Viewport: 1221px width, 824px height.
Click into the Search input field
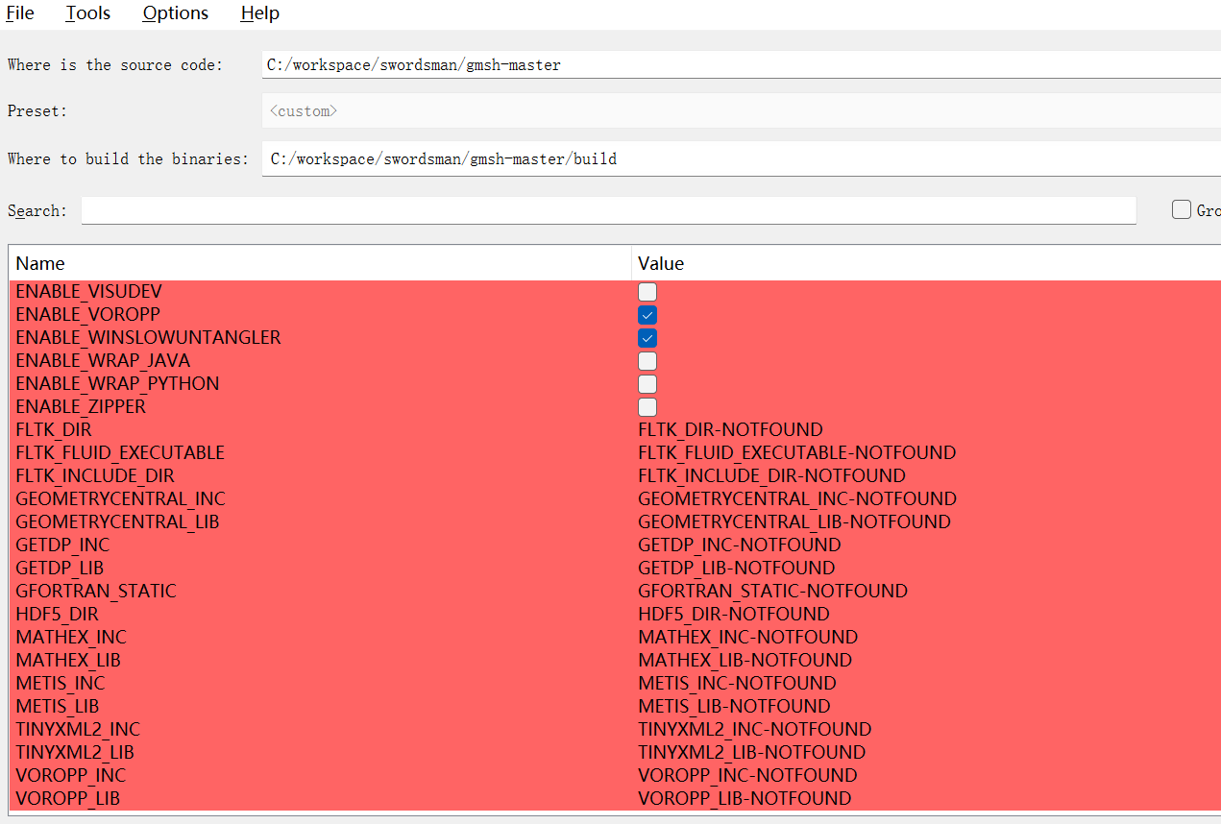pos(608,210)
